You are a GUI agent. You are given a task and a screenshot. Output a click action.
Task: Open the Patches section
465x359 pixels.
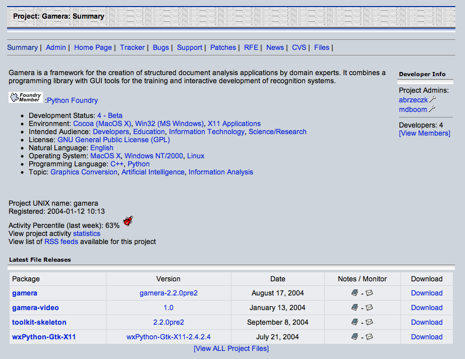223,47
